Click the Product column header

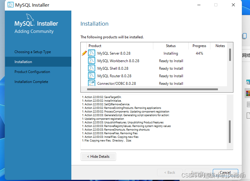pyautogui.click(x=95, y=46)
